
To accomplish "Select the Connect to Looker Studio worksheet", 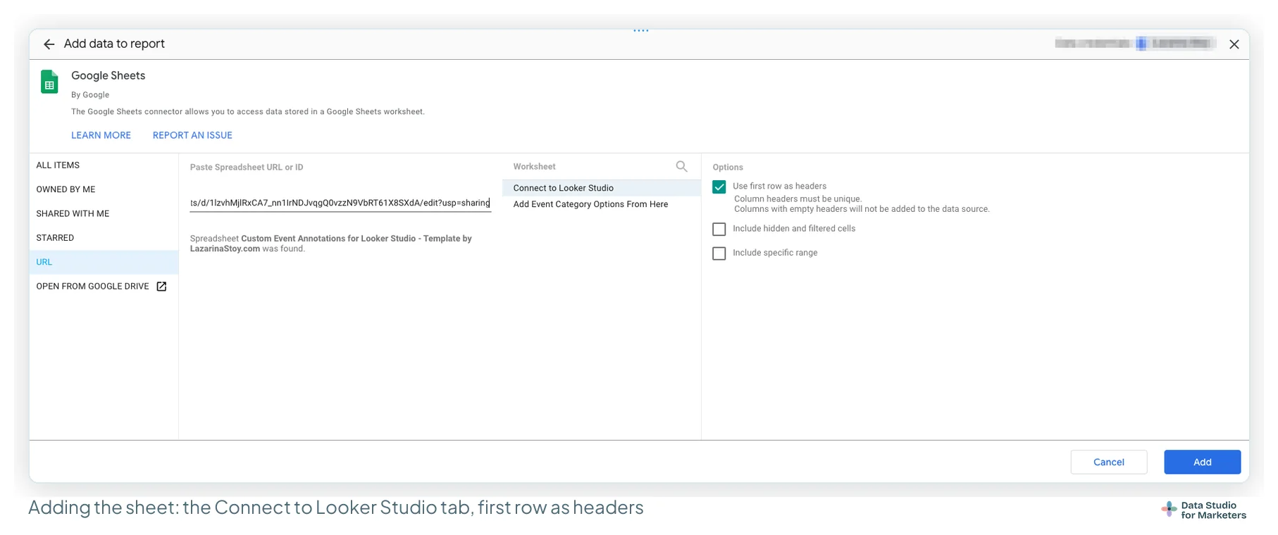I will [601, 188].
